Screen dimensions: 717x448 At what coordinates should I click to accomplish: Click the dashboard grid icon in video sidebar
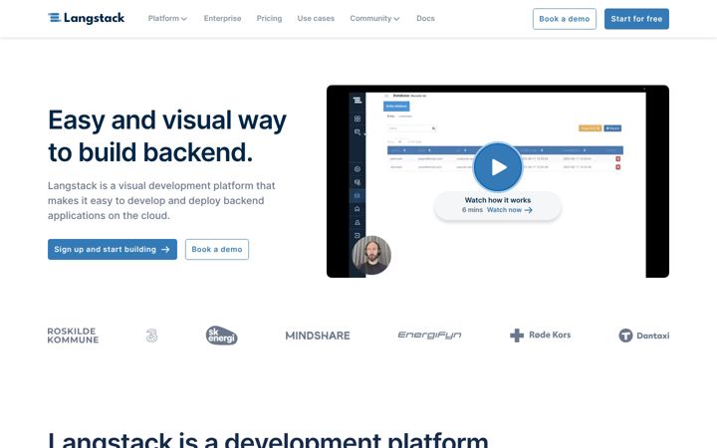pyautogui.click(x=358, y=118)
